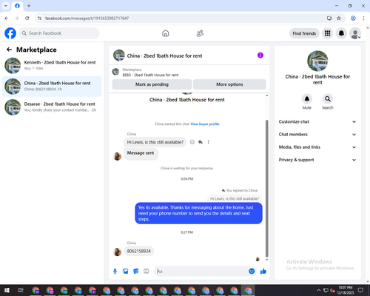Screen dimensions: 370x296
Task: Open the account profile avatar menu
Action: [x=355, y=33]
